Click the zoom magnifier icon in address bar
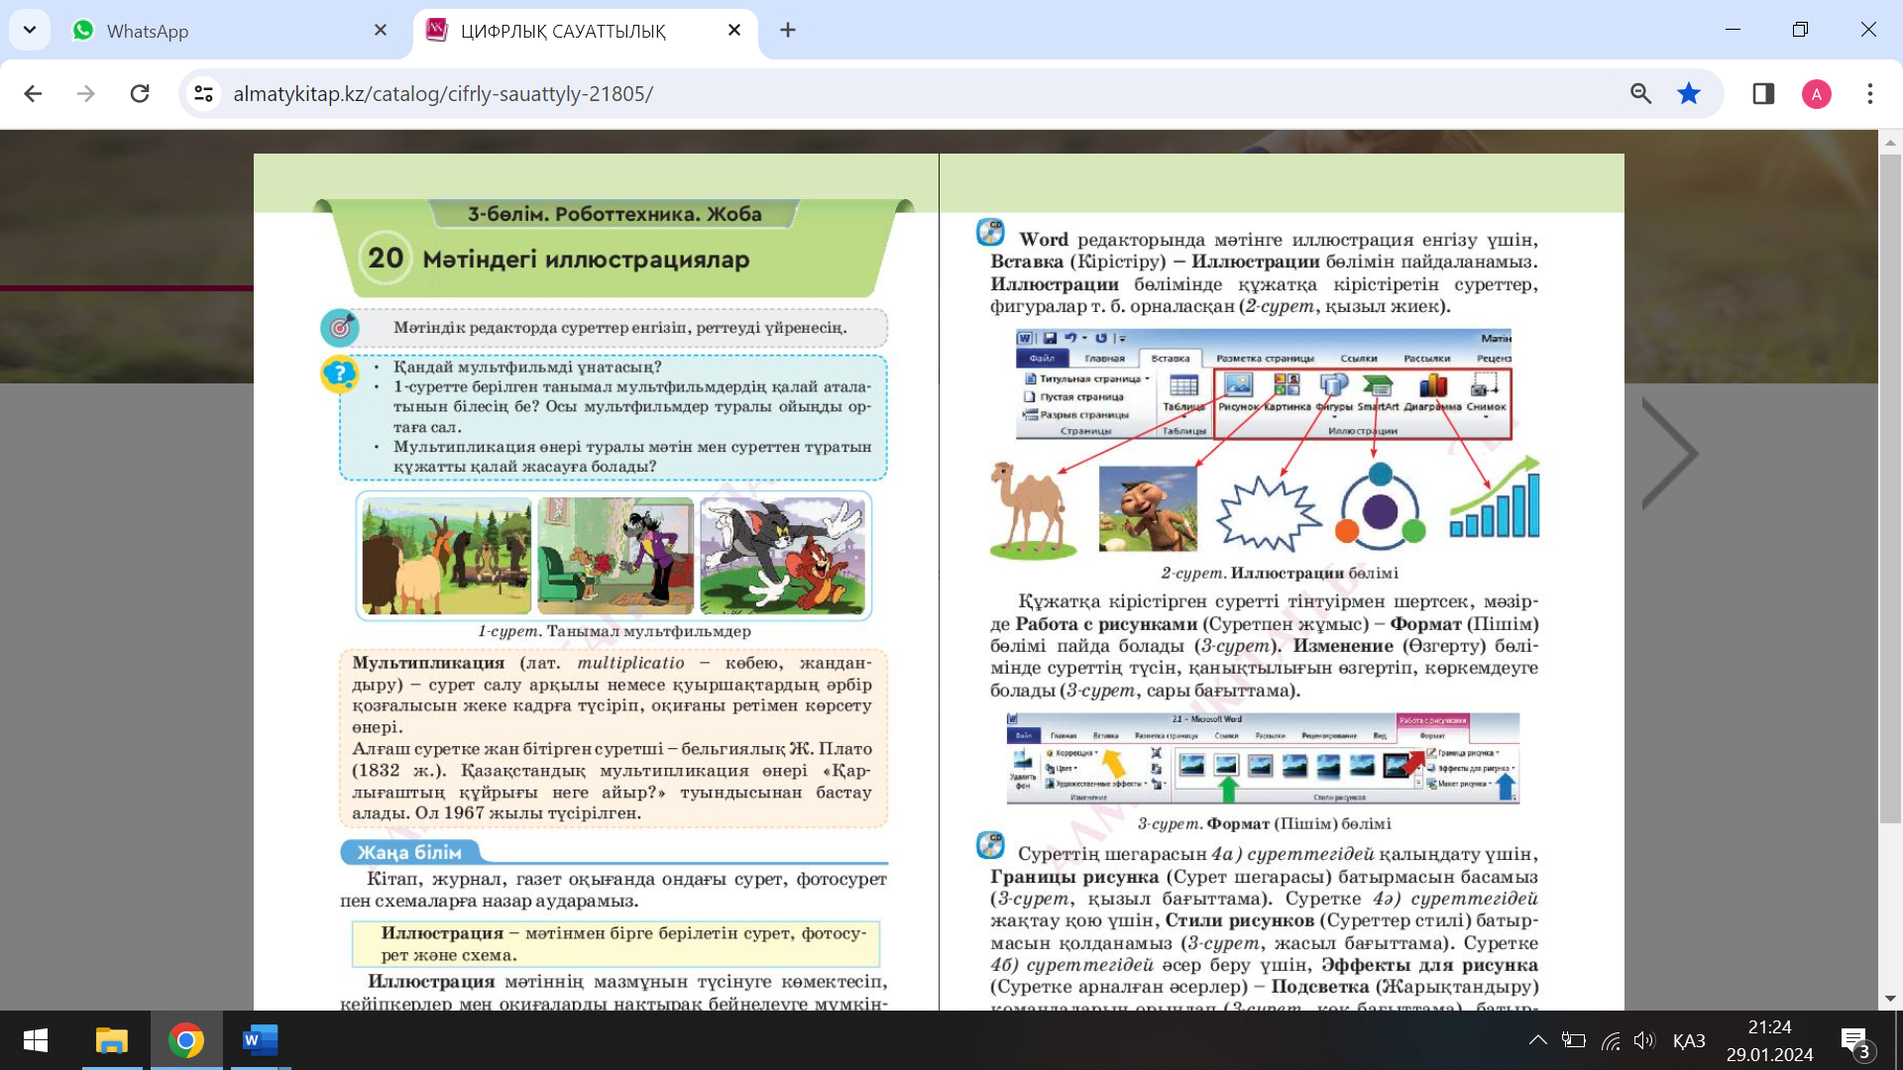 pyautogui.click(x=1640, y=93)
